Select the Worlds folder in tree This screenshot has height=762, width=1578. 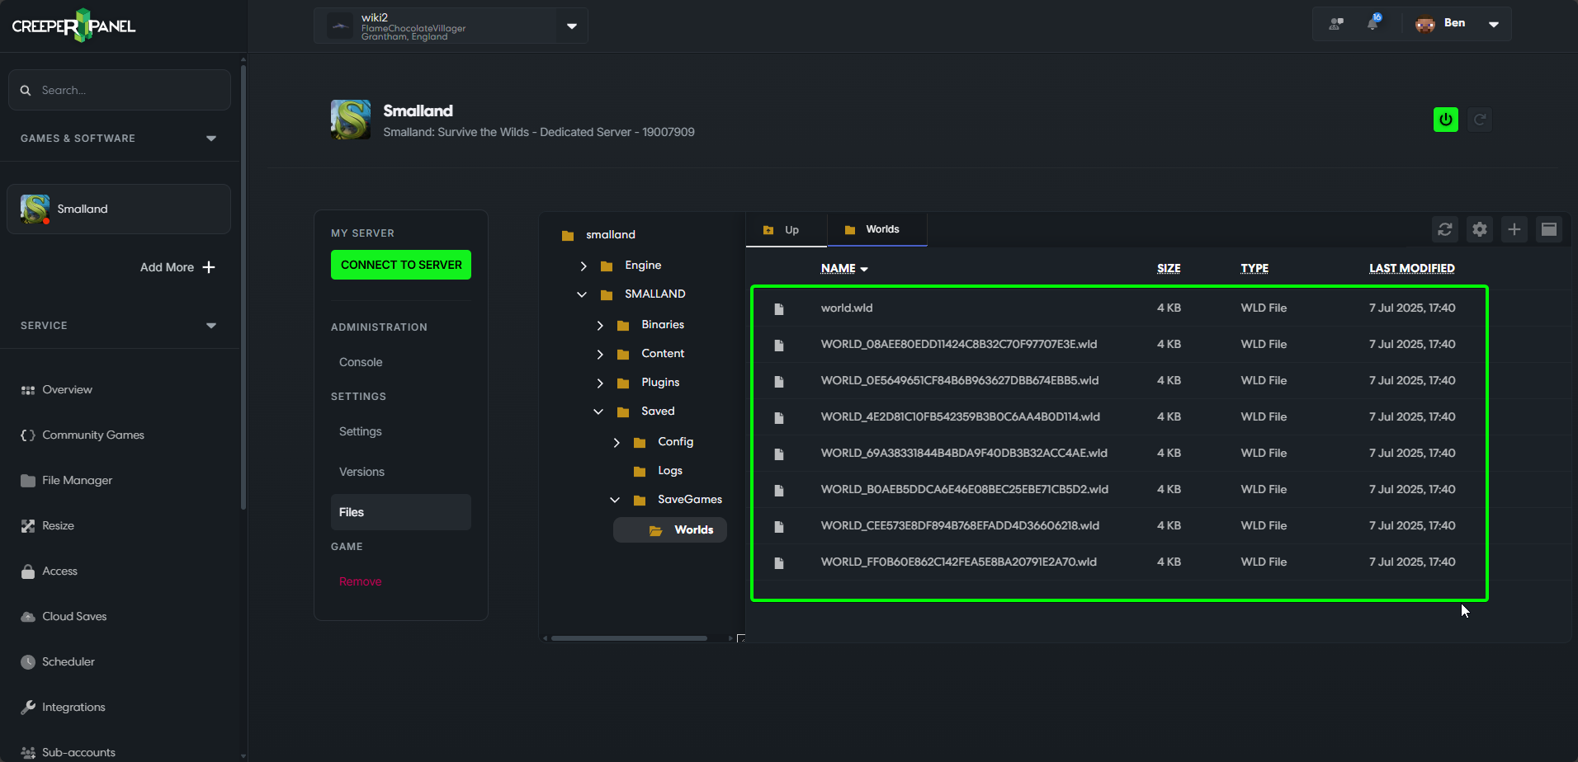click(670, 530)
